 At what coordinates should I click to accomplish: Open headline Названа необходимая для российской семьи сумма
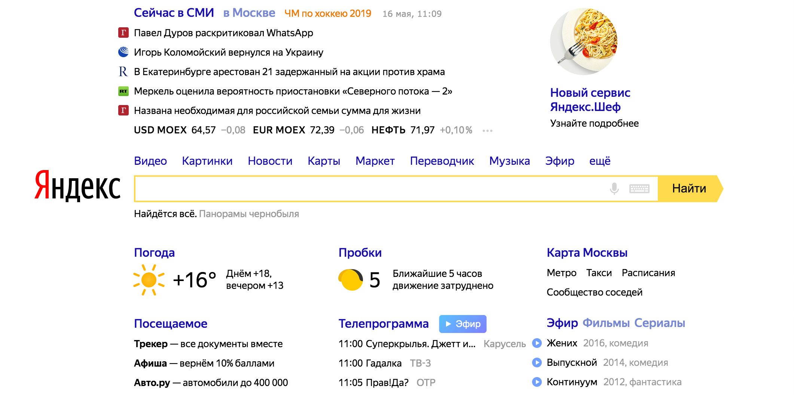277,111
